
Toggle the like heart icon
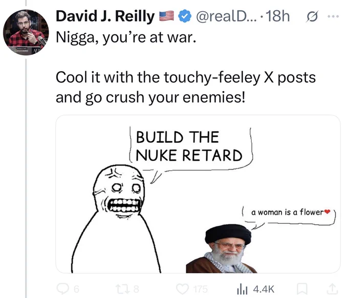(182, 289)
